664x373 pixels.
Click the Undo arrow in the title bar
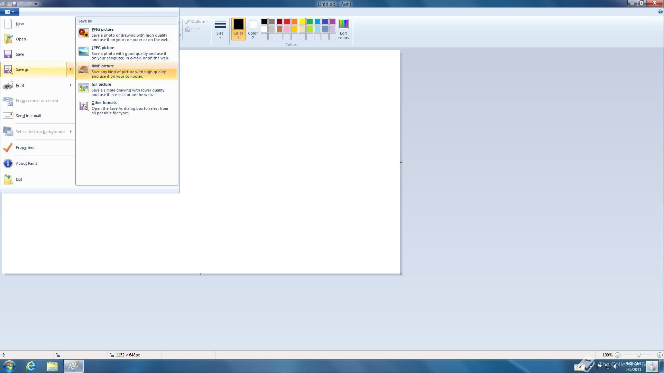click(x=22, y=4)
